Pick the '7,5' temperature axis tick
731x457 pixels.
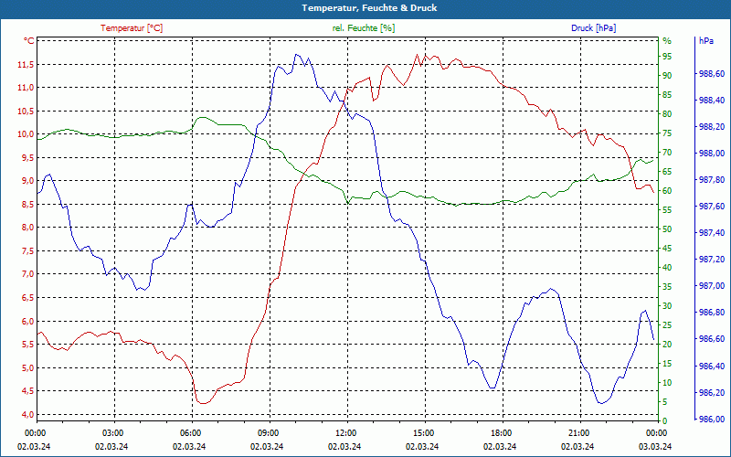[x=27, y=250]
